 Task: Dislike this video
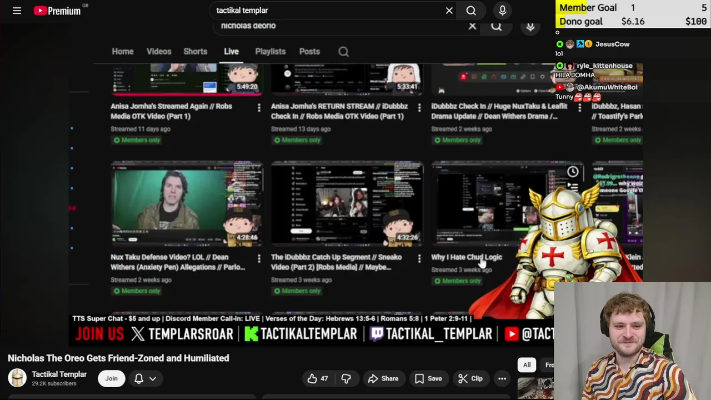[x=346, y=378]
